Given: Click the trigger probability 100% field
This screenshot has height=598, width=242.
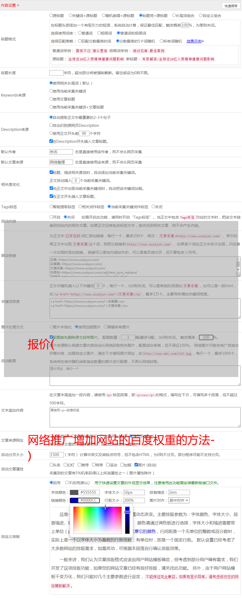Looking at the screenshot, I should click(x=185, y=25).
